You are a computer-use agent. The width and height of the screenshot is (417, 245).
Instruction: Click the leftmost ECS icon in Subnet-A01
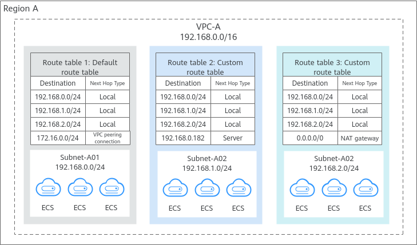[x=48, y=188]
